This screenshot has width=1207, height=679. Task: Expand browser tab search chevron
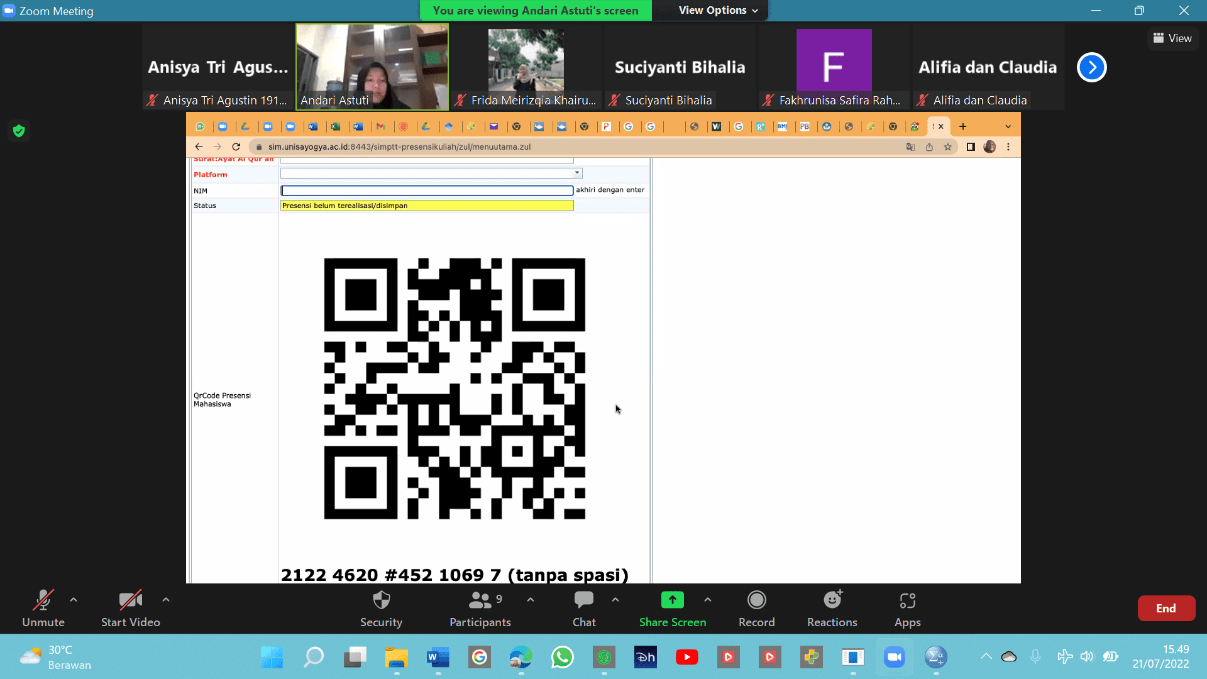tap(1008, 126)
